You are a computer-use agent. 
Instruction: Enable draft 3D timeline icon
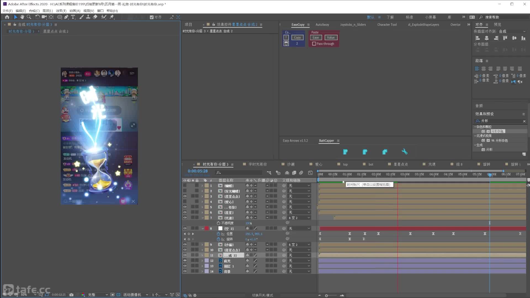(278, 173)
